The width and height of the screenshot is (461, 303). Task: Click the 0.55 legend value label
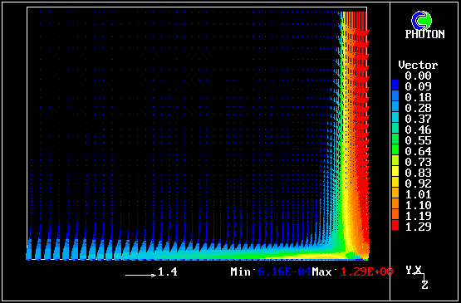(x=418, y=140)
